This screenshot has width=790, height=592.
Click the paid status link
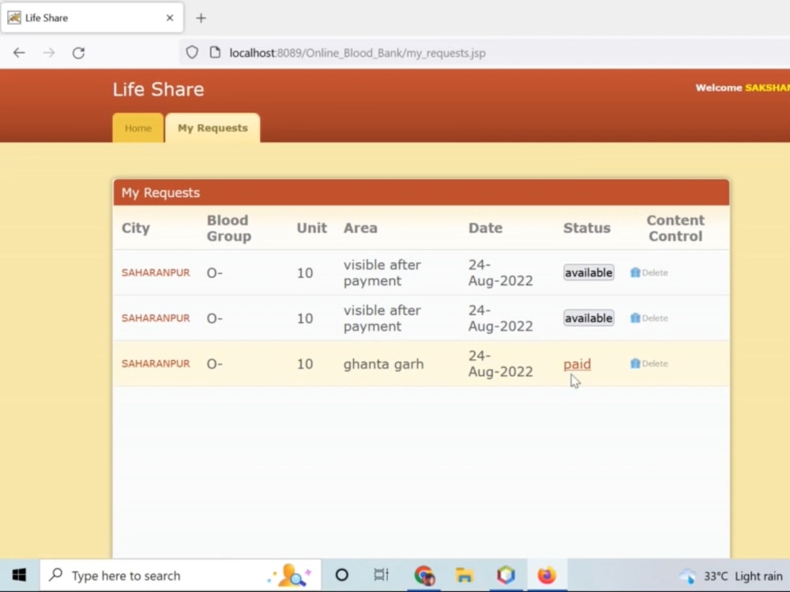pos(577,364)
